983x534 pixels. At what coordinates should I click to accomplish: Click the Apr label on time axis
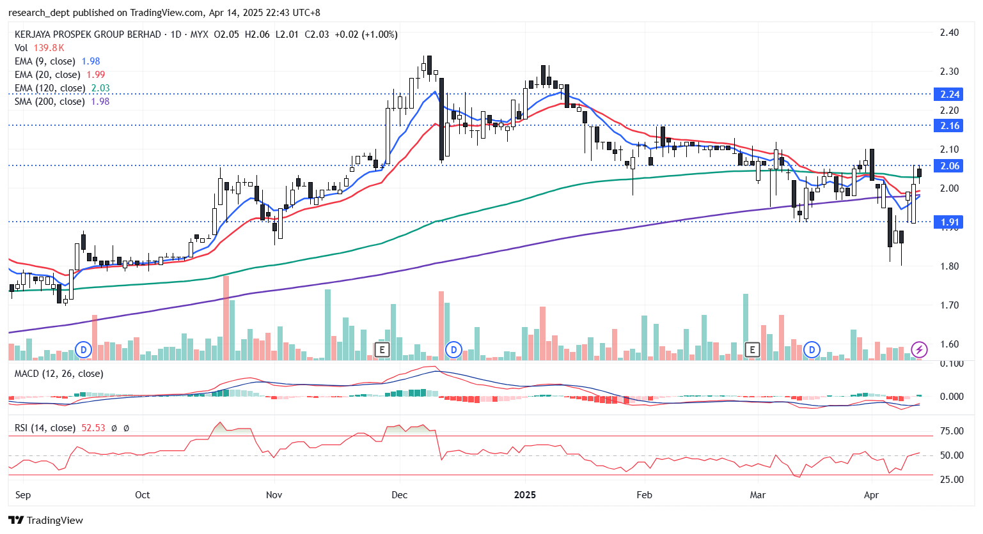[x=871, y=495]
